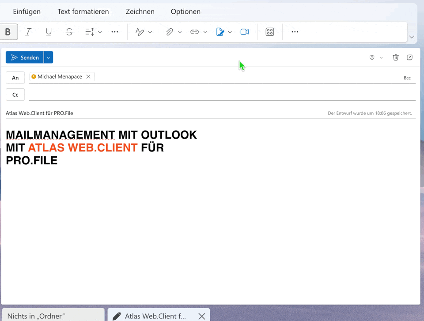The width and height of the screenshot is (424, 321).
Task: Click PRO.FILE in message body
Action: [x=32, y=161]
